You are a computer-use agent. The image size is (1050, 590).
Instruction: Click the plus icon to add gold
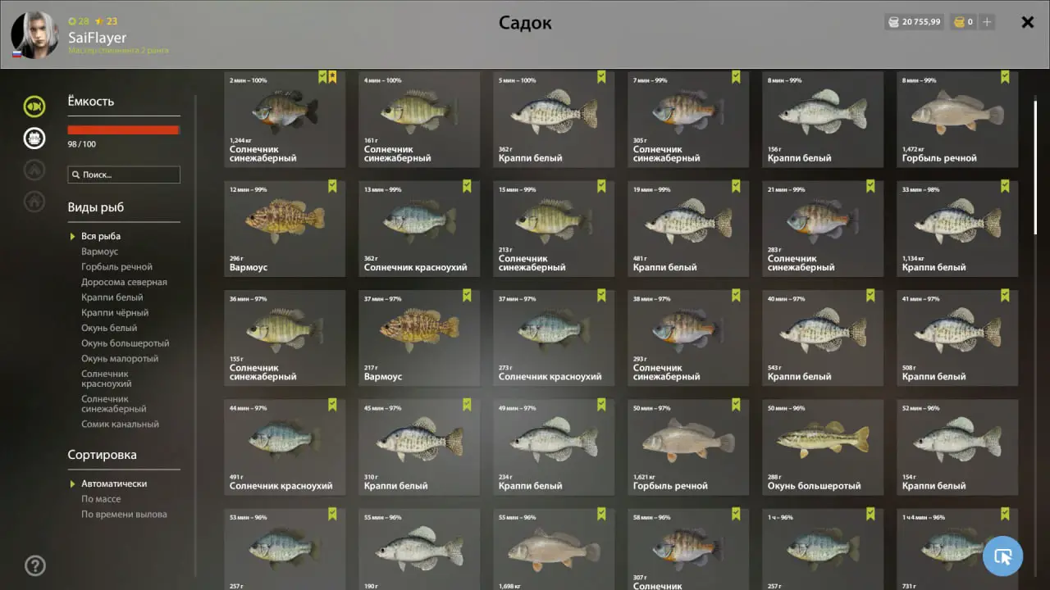point(987,22)
